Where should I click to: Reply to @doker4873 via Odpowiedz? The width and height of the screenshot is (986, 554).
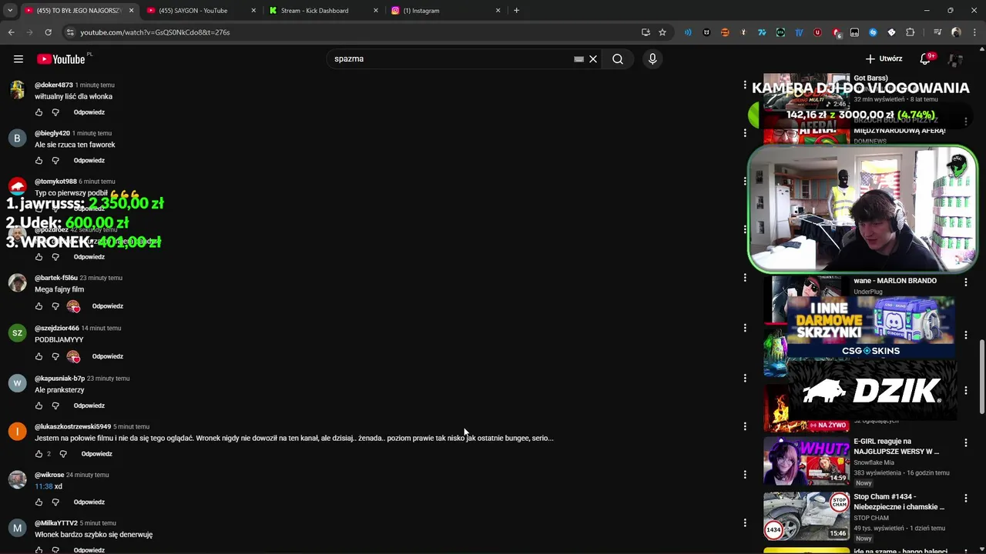pyautogui.click(x=89, y=112)
